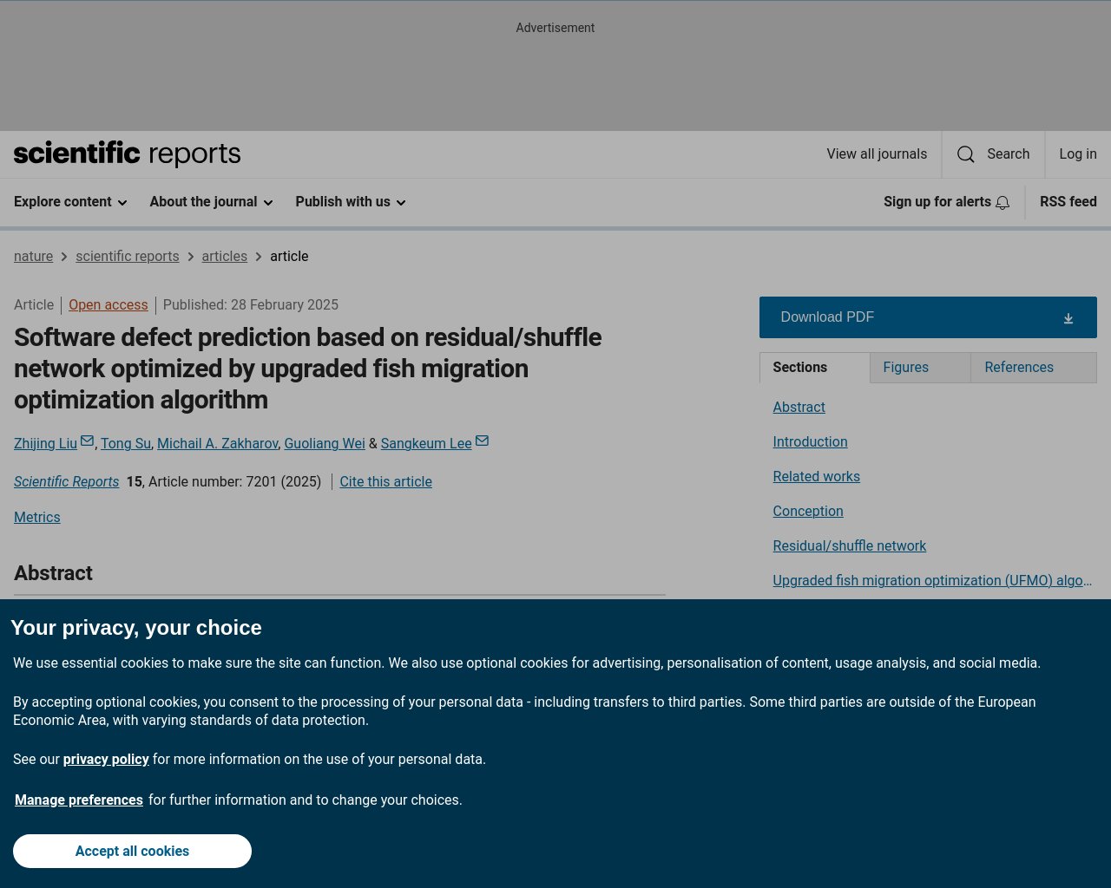Expand the About the journal menu

click(211, 202)
